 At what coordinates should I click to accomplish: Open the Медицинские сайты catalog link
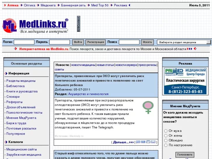(x=22, y=149)
